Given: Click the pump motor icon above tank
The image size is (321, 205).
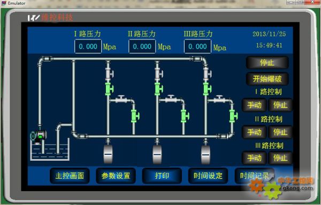Looking at the screenshot, I should tap(39, 136).
